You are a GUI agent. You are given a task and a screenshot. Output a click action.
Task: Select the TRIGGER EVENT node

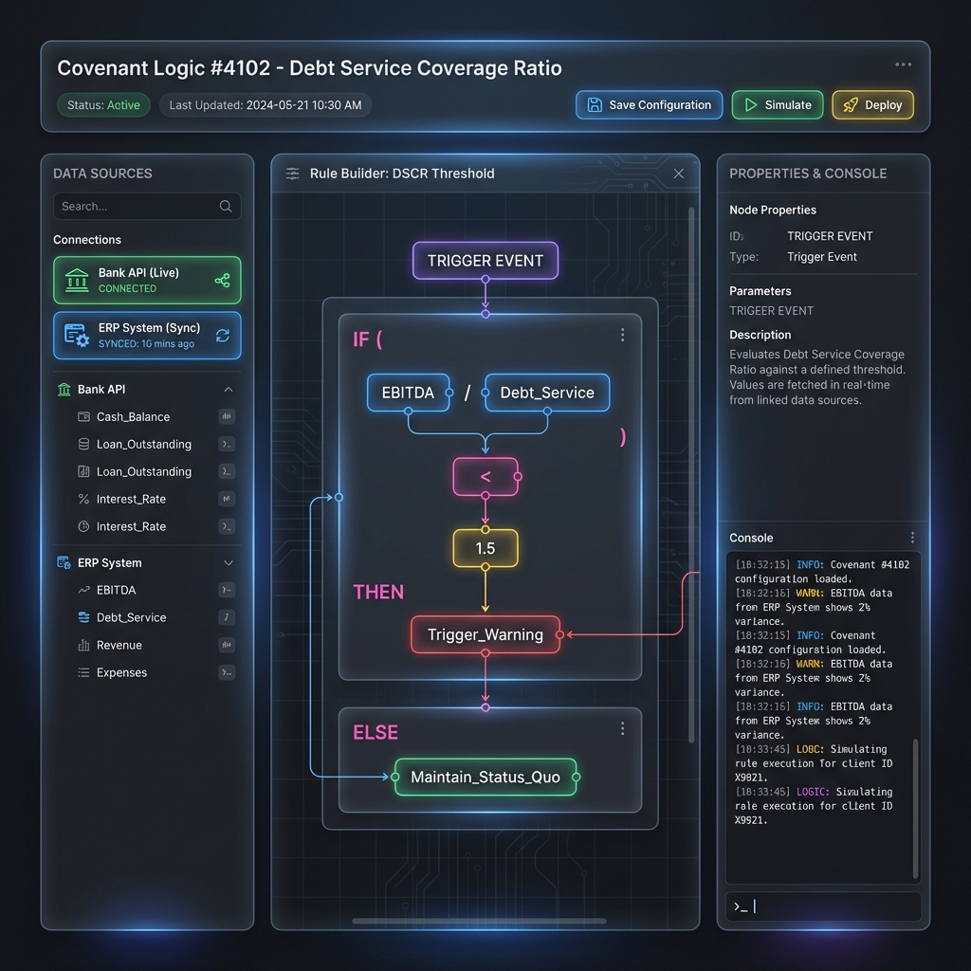point(485,261)
